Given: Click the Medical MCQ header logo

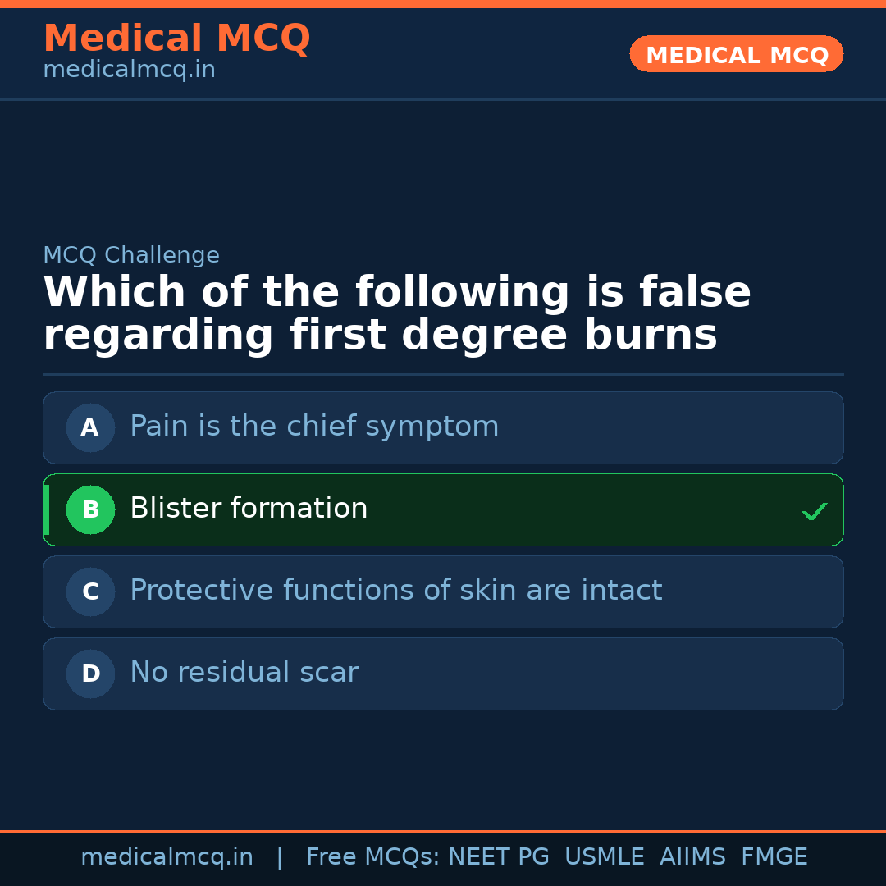Looking at the screenshot, I should tap(176, 38).
